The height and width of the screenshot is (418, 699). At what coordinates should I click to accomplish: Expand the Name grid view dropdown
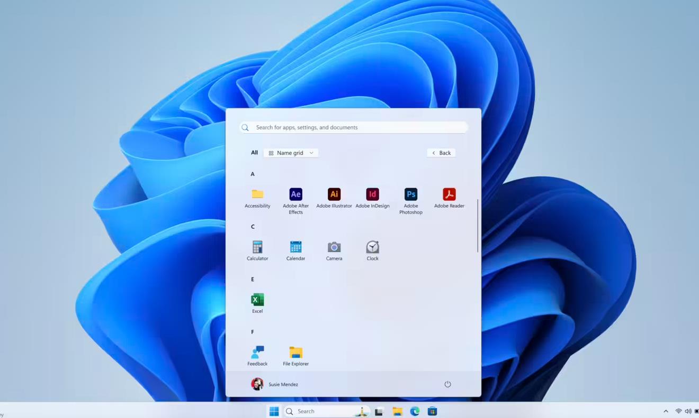click(291, 153)
